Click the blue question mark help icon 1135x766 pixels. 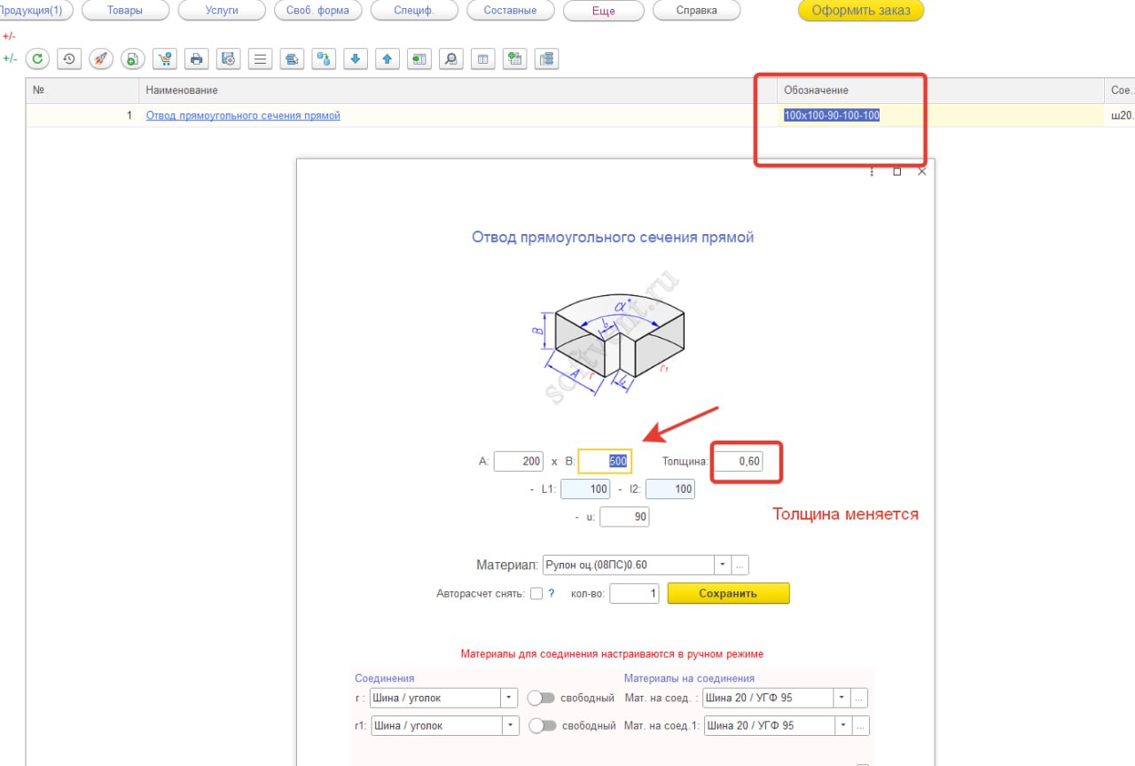point(552,594)
